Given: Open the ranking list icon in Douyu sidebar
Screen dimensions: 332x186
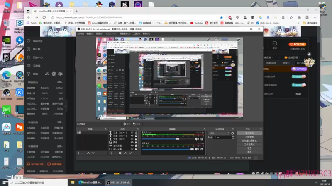Looking at the screenshot, I should tap(29, 49).
